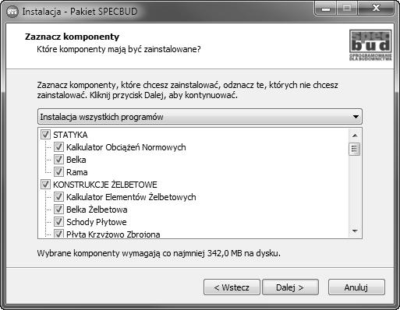
Task: Toggle Kalkulator Elementów Żelbetowych checkbox
Action: pyautogui.click(x=58, y=197)
